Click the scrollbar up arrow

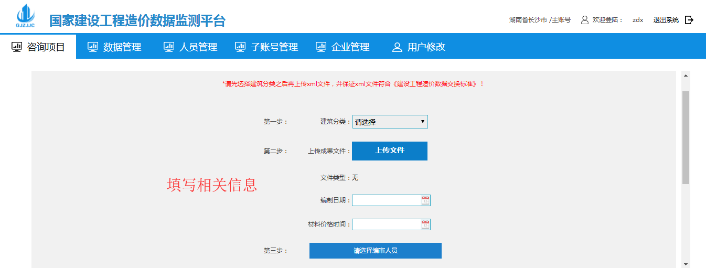686,76
